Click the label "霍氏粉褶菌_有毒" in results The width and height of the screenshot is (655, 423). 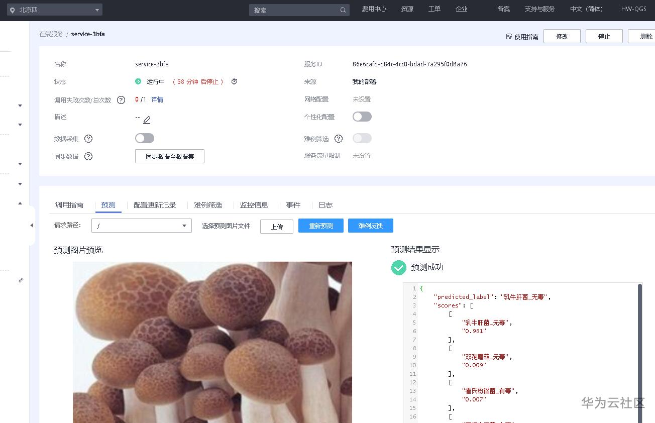coord(489,391)
